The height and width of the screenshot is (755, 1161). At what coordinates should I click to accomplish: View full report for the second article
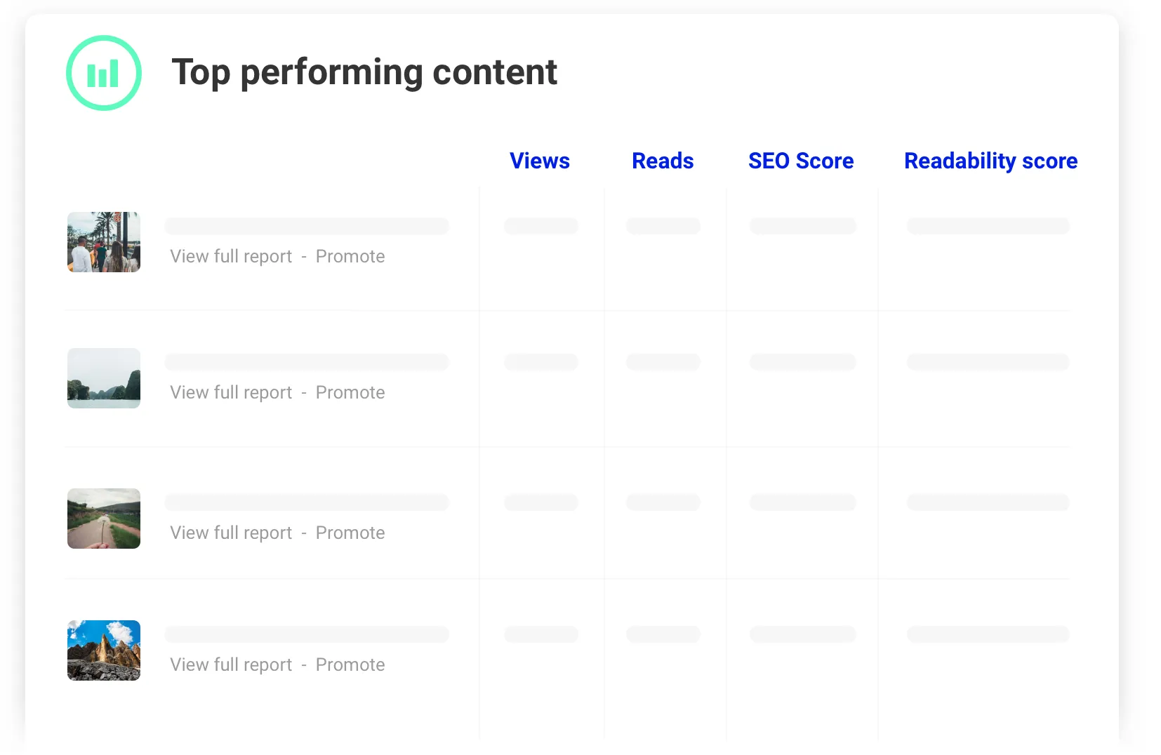(x=231, y=393)
